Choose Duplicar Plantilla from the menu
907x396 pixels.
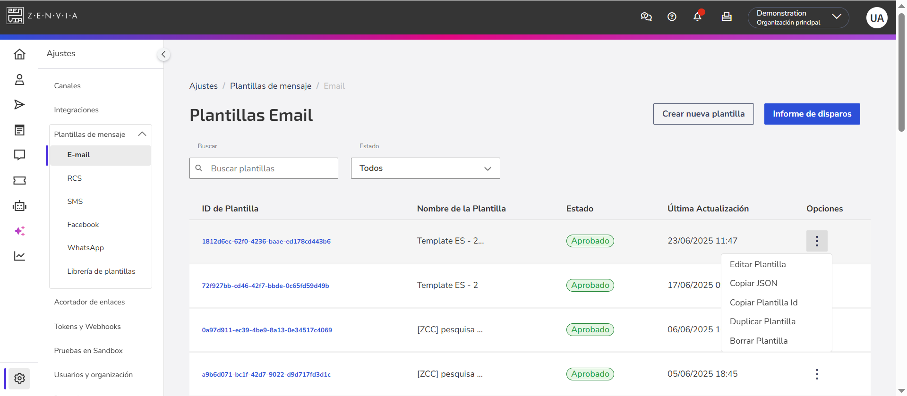(x=762, y=321)
